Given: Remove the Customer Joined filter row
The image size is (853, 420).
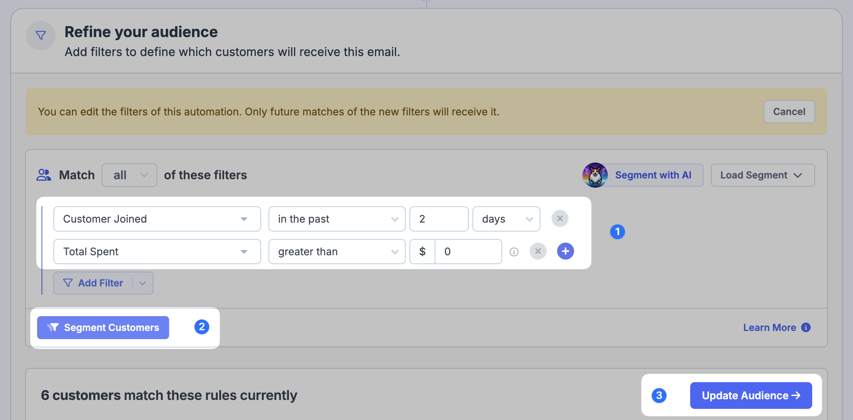Looking at the screenshot, I should [560, 219].
